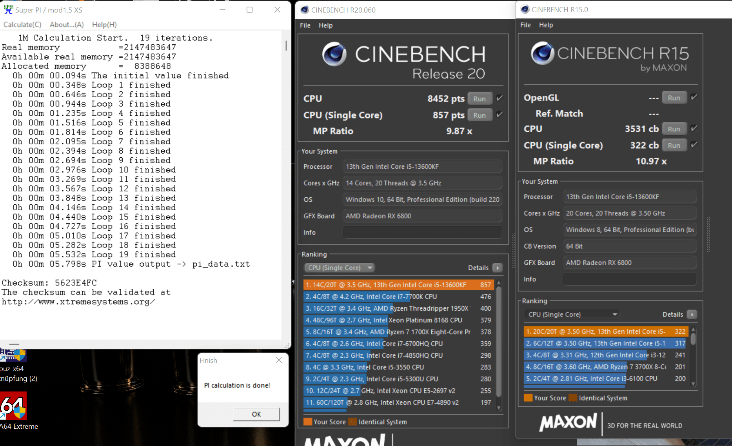The width and height of the screenshot is (732, 446).
Task: Toggle the CPU test checkbox in Cinebench R15
Action: (694, 128)
